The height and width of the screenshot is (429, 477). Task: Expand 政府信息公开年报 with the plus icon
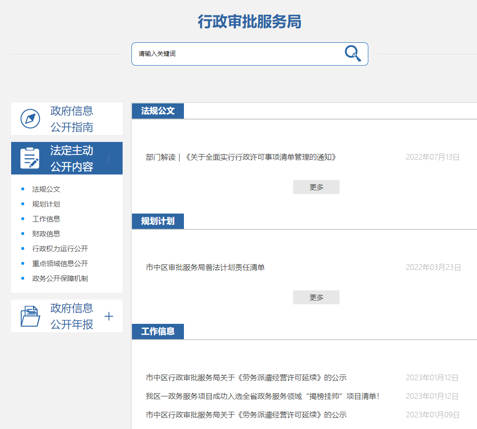(x=109, y=316)
